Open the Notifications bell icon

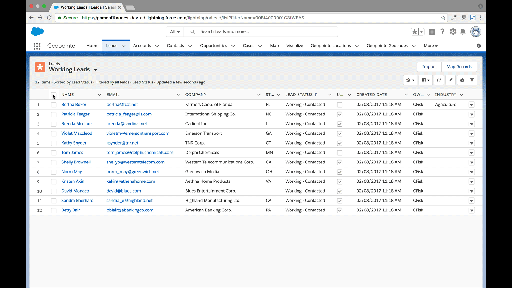(x=463, y=32)
